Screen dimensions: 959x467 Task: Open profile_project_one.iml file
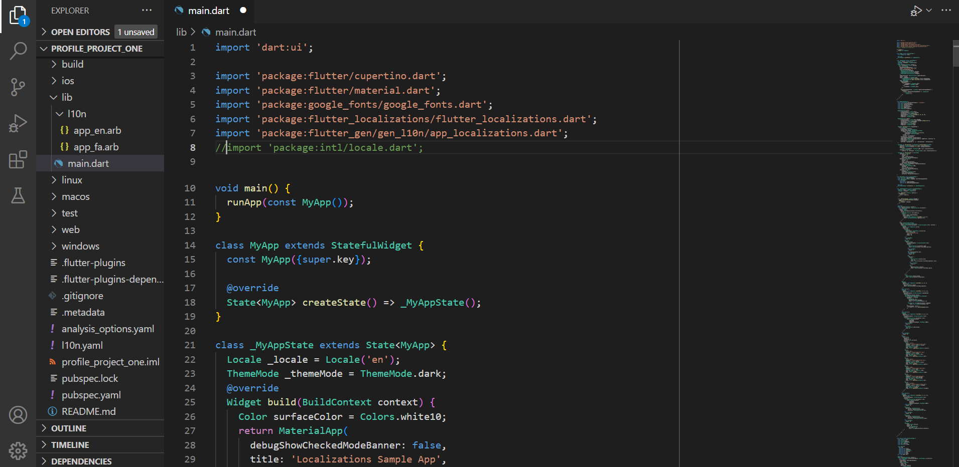tap(100, 362)
